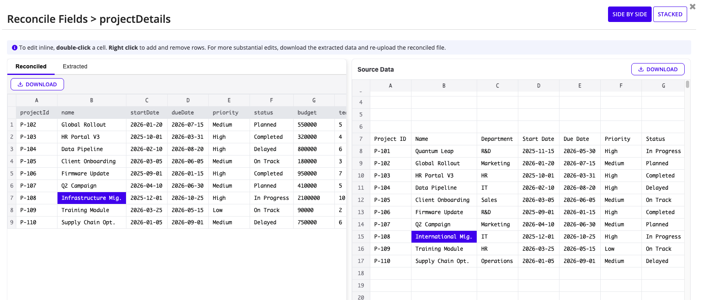Click the reconciled status 'In Progress' cell
The height and width of the screenshot is (300, 701).
point(272,198)
